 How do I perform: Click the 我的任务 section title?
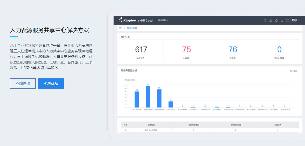click(x=125, y=37)
